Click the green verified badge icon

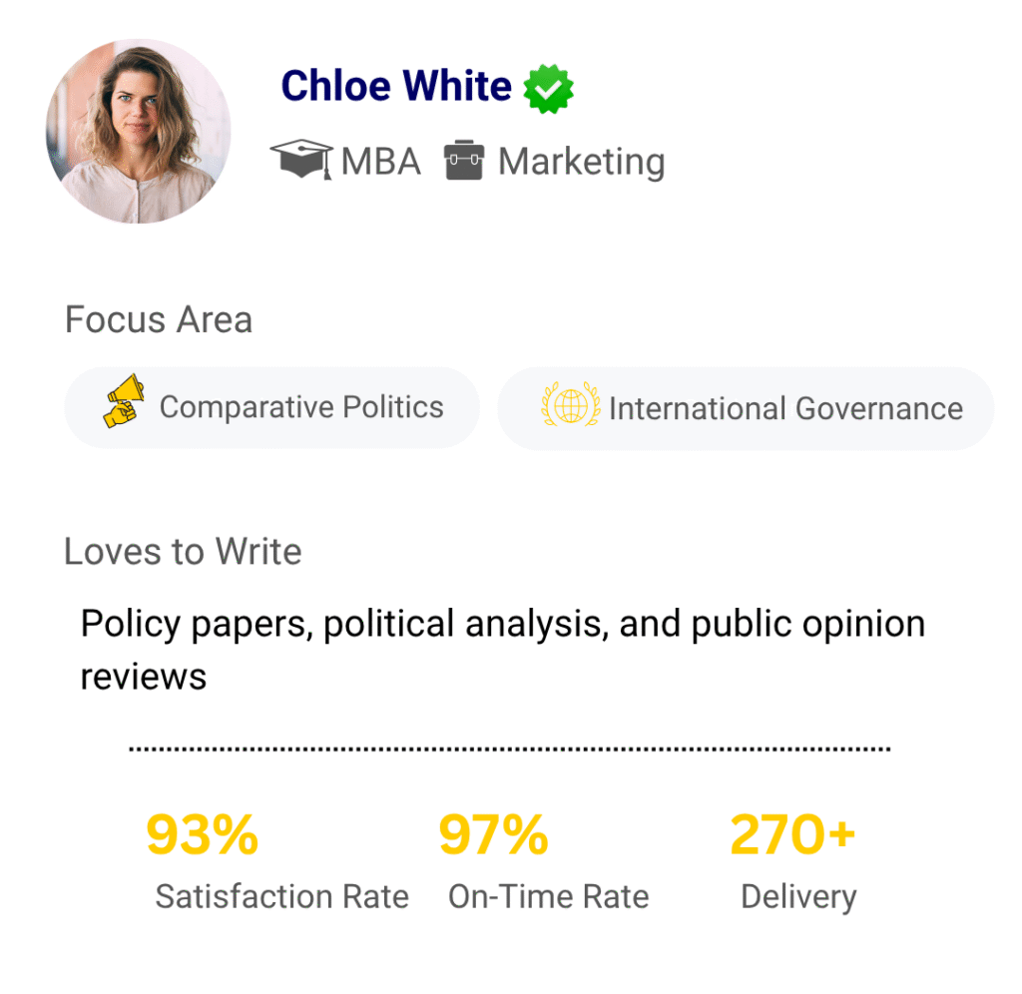tap(549, 89)
